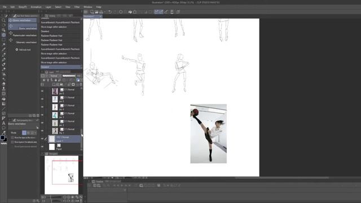Open the Normal blending mode dropdown

pyautogui.click(x=55, y=76)
